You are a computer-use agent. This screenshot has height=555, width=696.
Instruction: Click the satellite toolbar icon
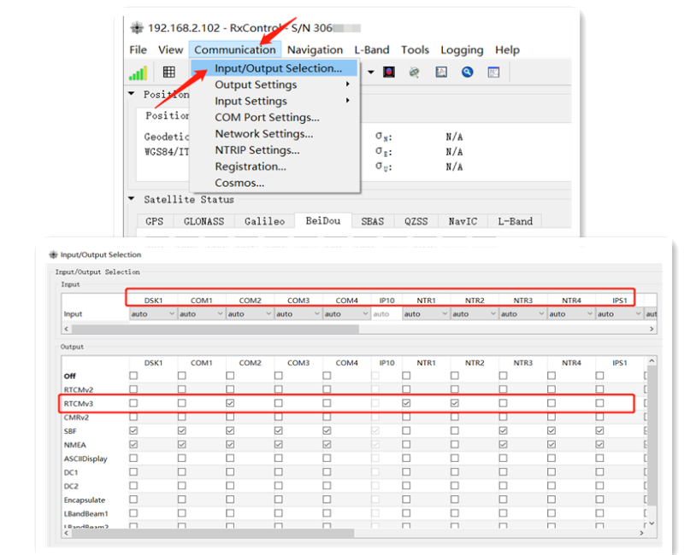pos(415,72)
